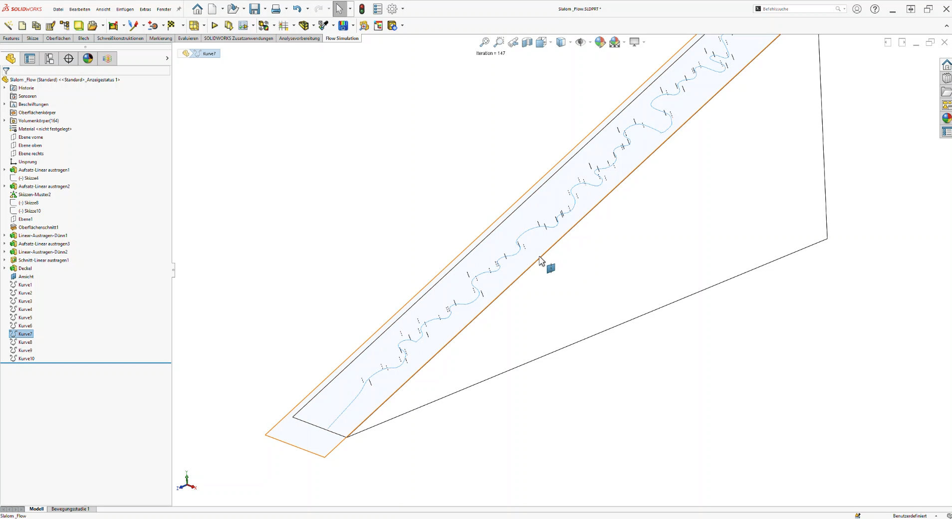Viewport: 952px width, 519px height.
Task: Click the Zoom to Fit icon
Action: click(484, 42)
